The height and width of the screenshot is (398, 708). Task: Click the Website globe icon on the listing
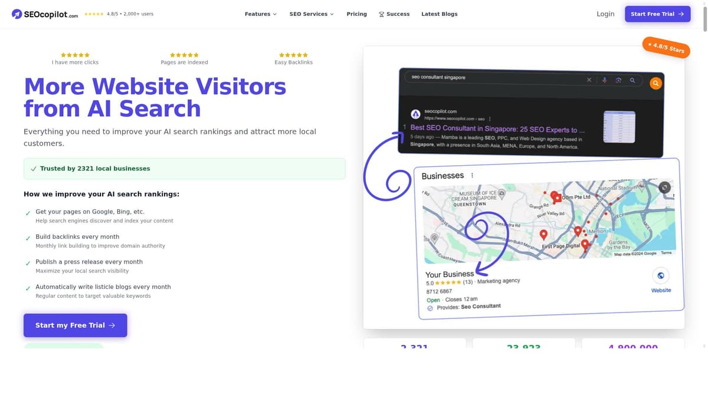[660, 275]
